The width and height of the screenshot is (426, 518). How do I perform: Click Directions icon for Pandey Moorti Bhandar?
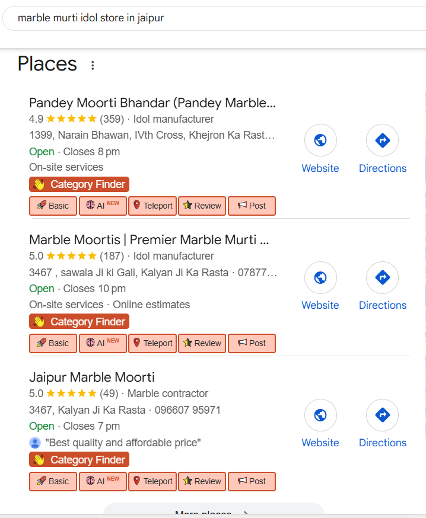pos(382,140)
